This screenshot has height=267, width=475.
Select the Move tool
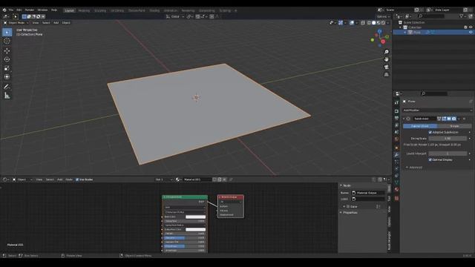[x=7, y=50]
